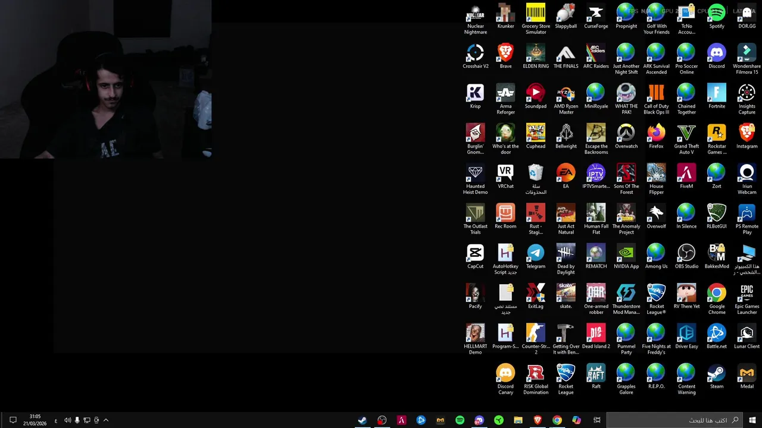The height and width of the screenshot is (428, 762).
Task: Open File Explorer from the taskbar
Action: click(518, 420)
